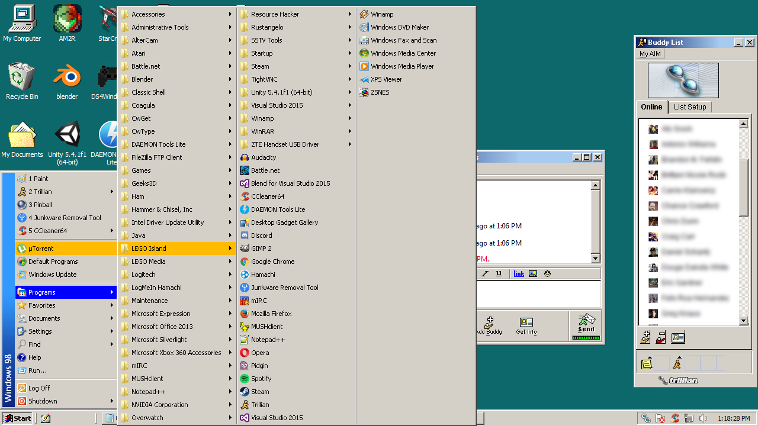Launch GIMP 2 from the Programs menu
This screenshot has width=758, height=426.
tap(297, 248)
